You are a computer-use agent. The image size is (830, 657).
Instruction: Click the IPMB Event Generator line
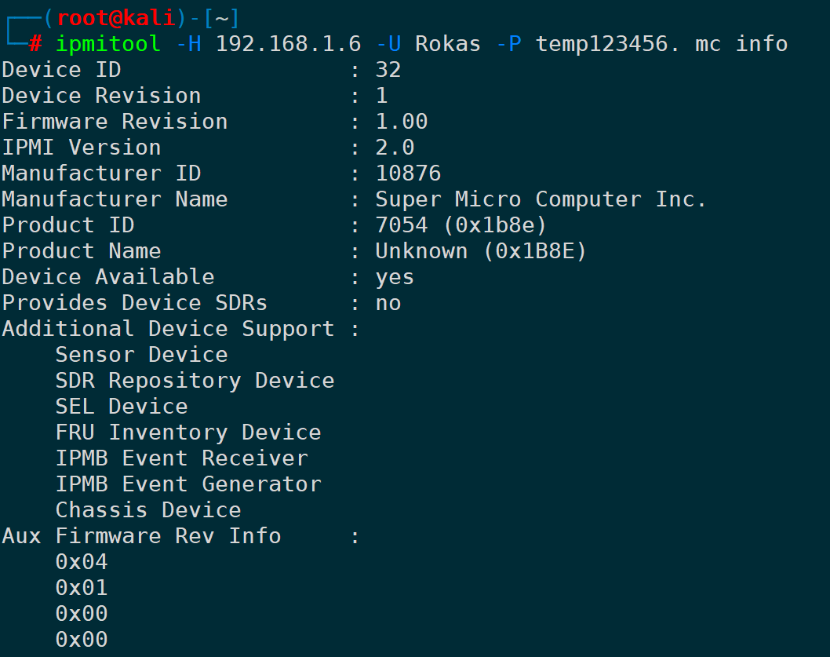(188, 484)
